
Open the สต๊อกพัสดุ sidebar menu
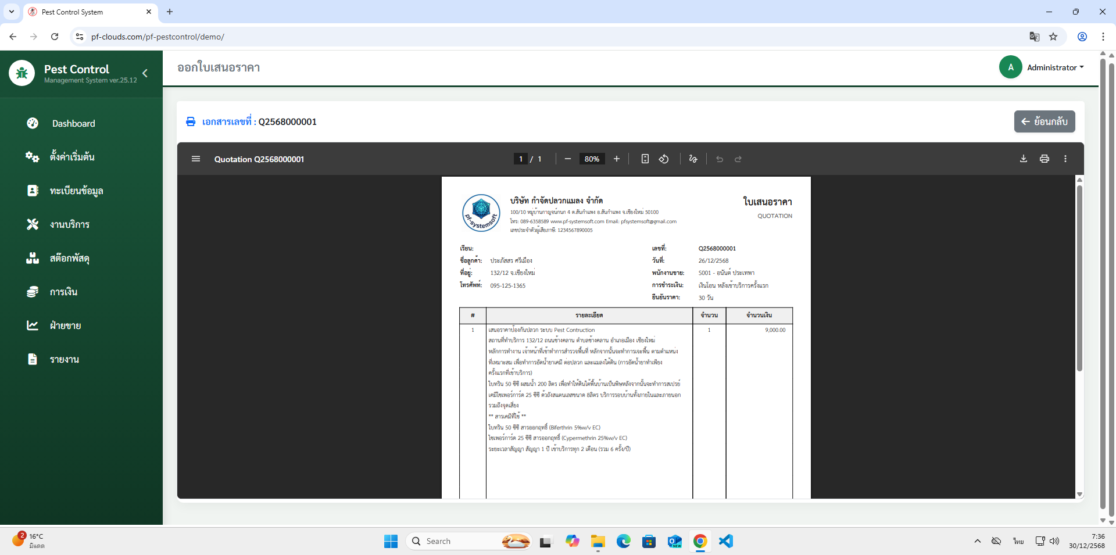pos(69,258)
